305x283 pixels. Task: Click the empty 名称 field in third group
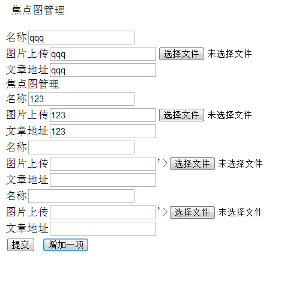[81, 147]
